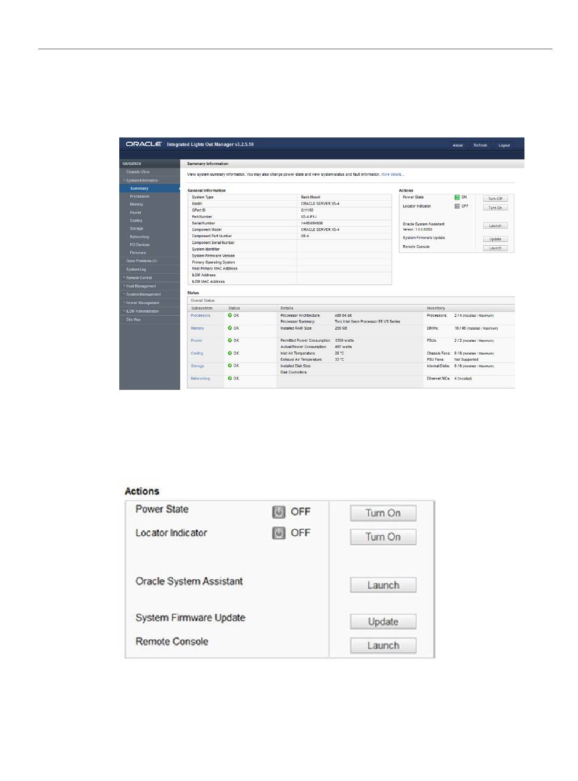Click the green OK check icon for Processors
The width and height of the screenshot is (578, 781).
tap(229, 316)
